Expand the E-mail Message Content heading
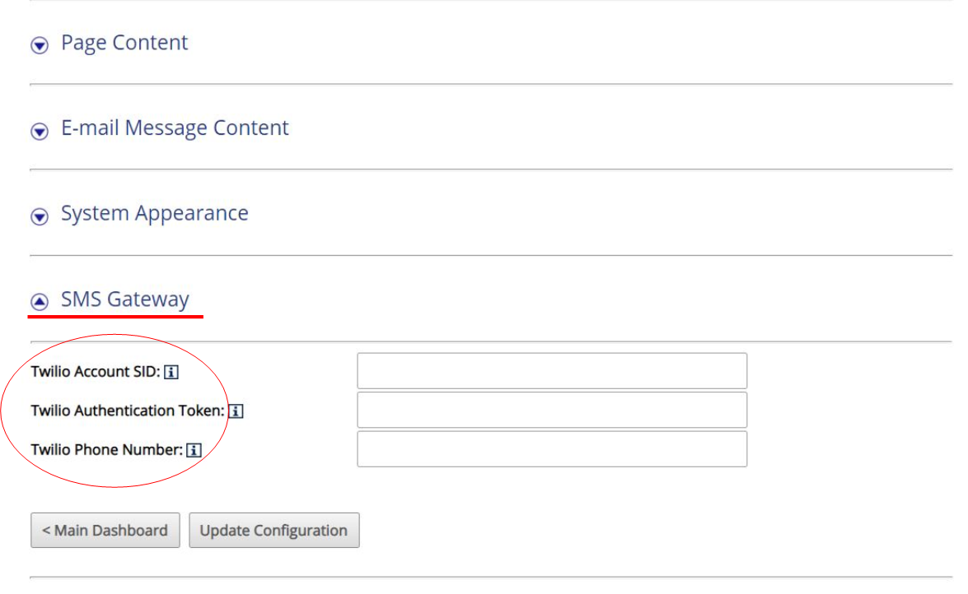This screenshot has height=594, width=968. click(x=175, y=128)
